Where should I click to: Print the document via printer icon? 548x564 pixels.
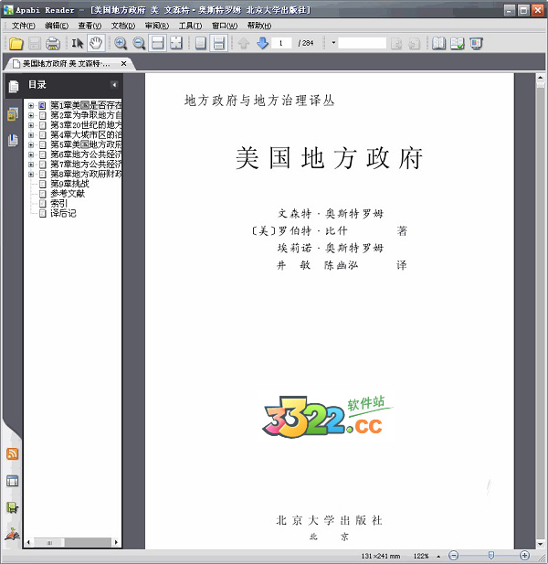(53, 44)
